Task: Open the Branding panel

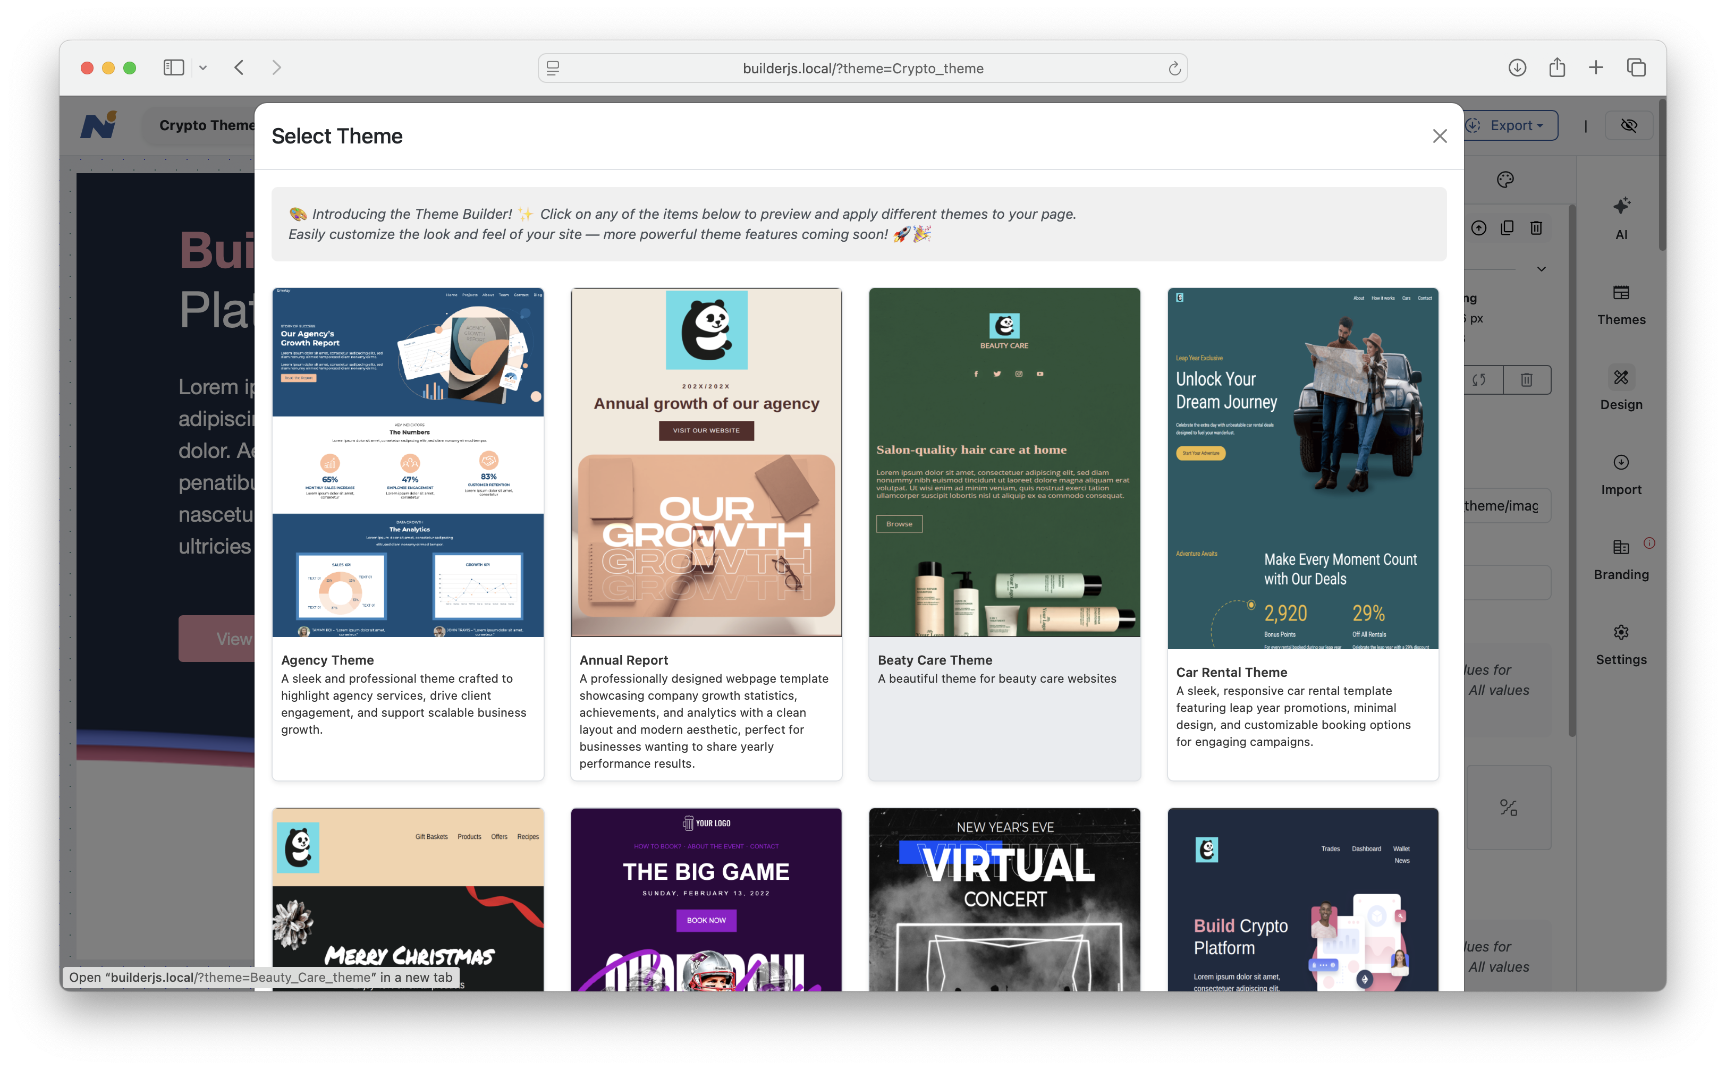Action: point(1621,559)
